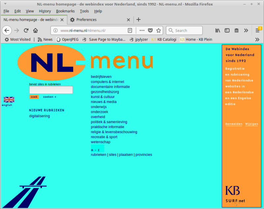
Task: Click the rubrieken search input field
Action: [51, 90]
